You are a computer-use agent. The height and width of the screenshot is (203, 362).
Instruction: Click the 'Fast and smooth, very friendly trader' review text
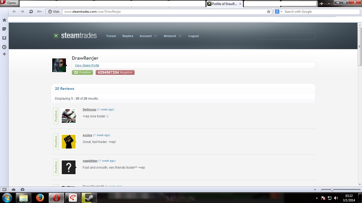(x=114, y=168)
